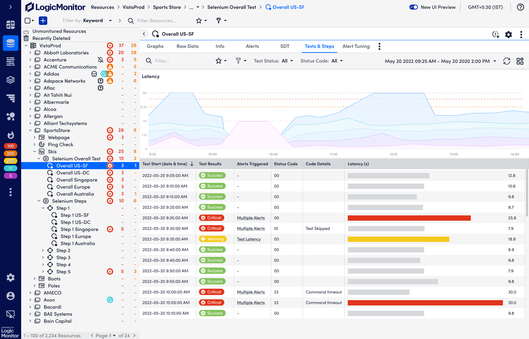Open Overall US-SF header kebab menu

tap(521, 34)
